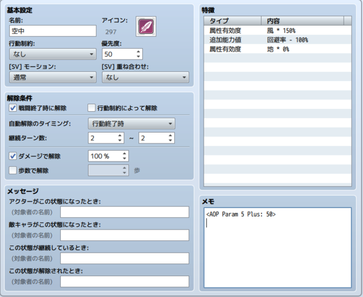Increase maximum 継続ターン数 with up arrow
This screenshot has height=297, width=363.
click(170, 135)
